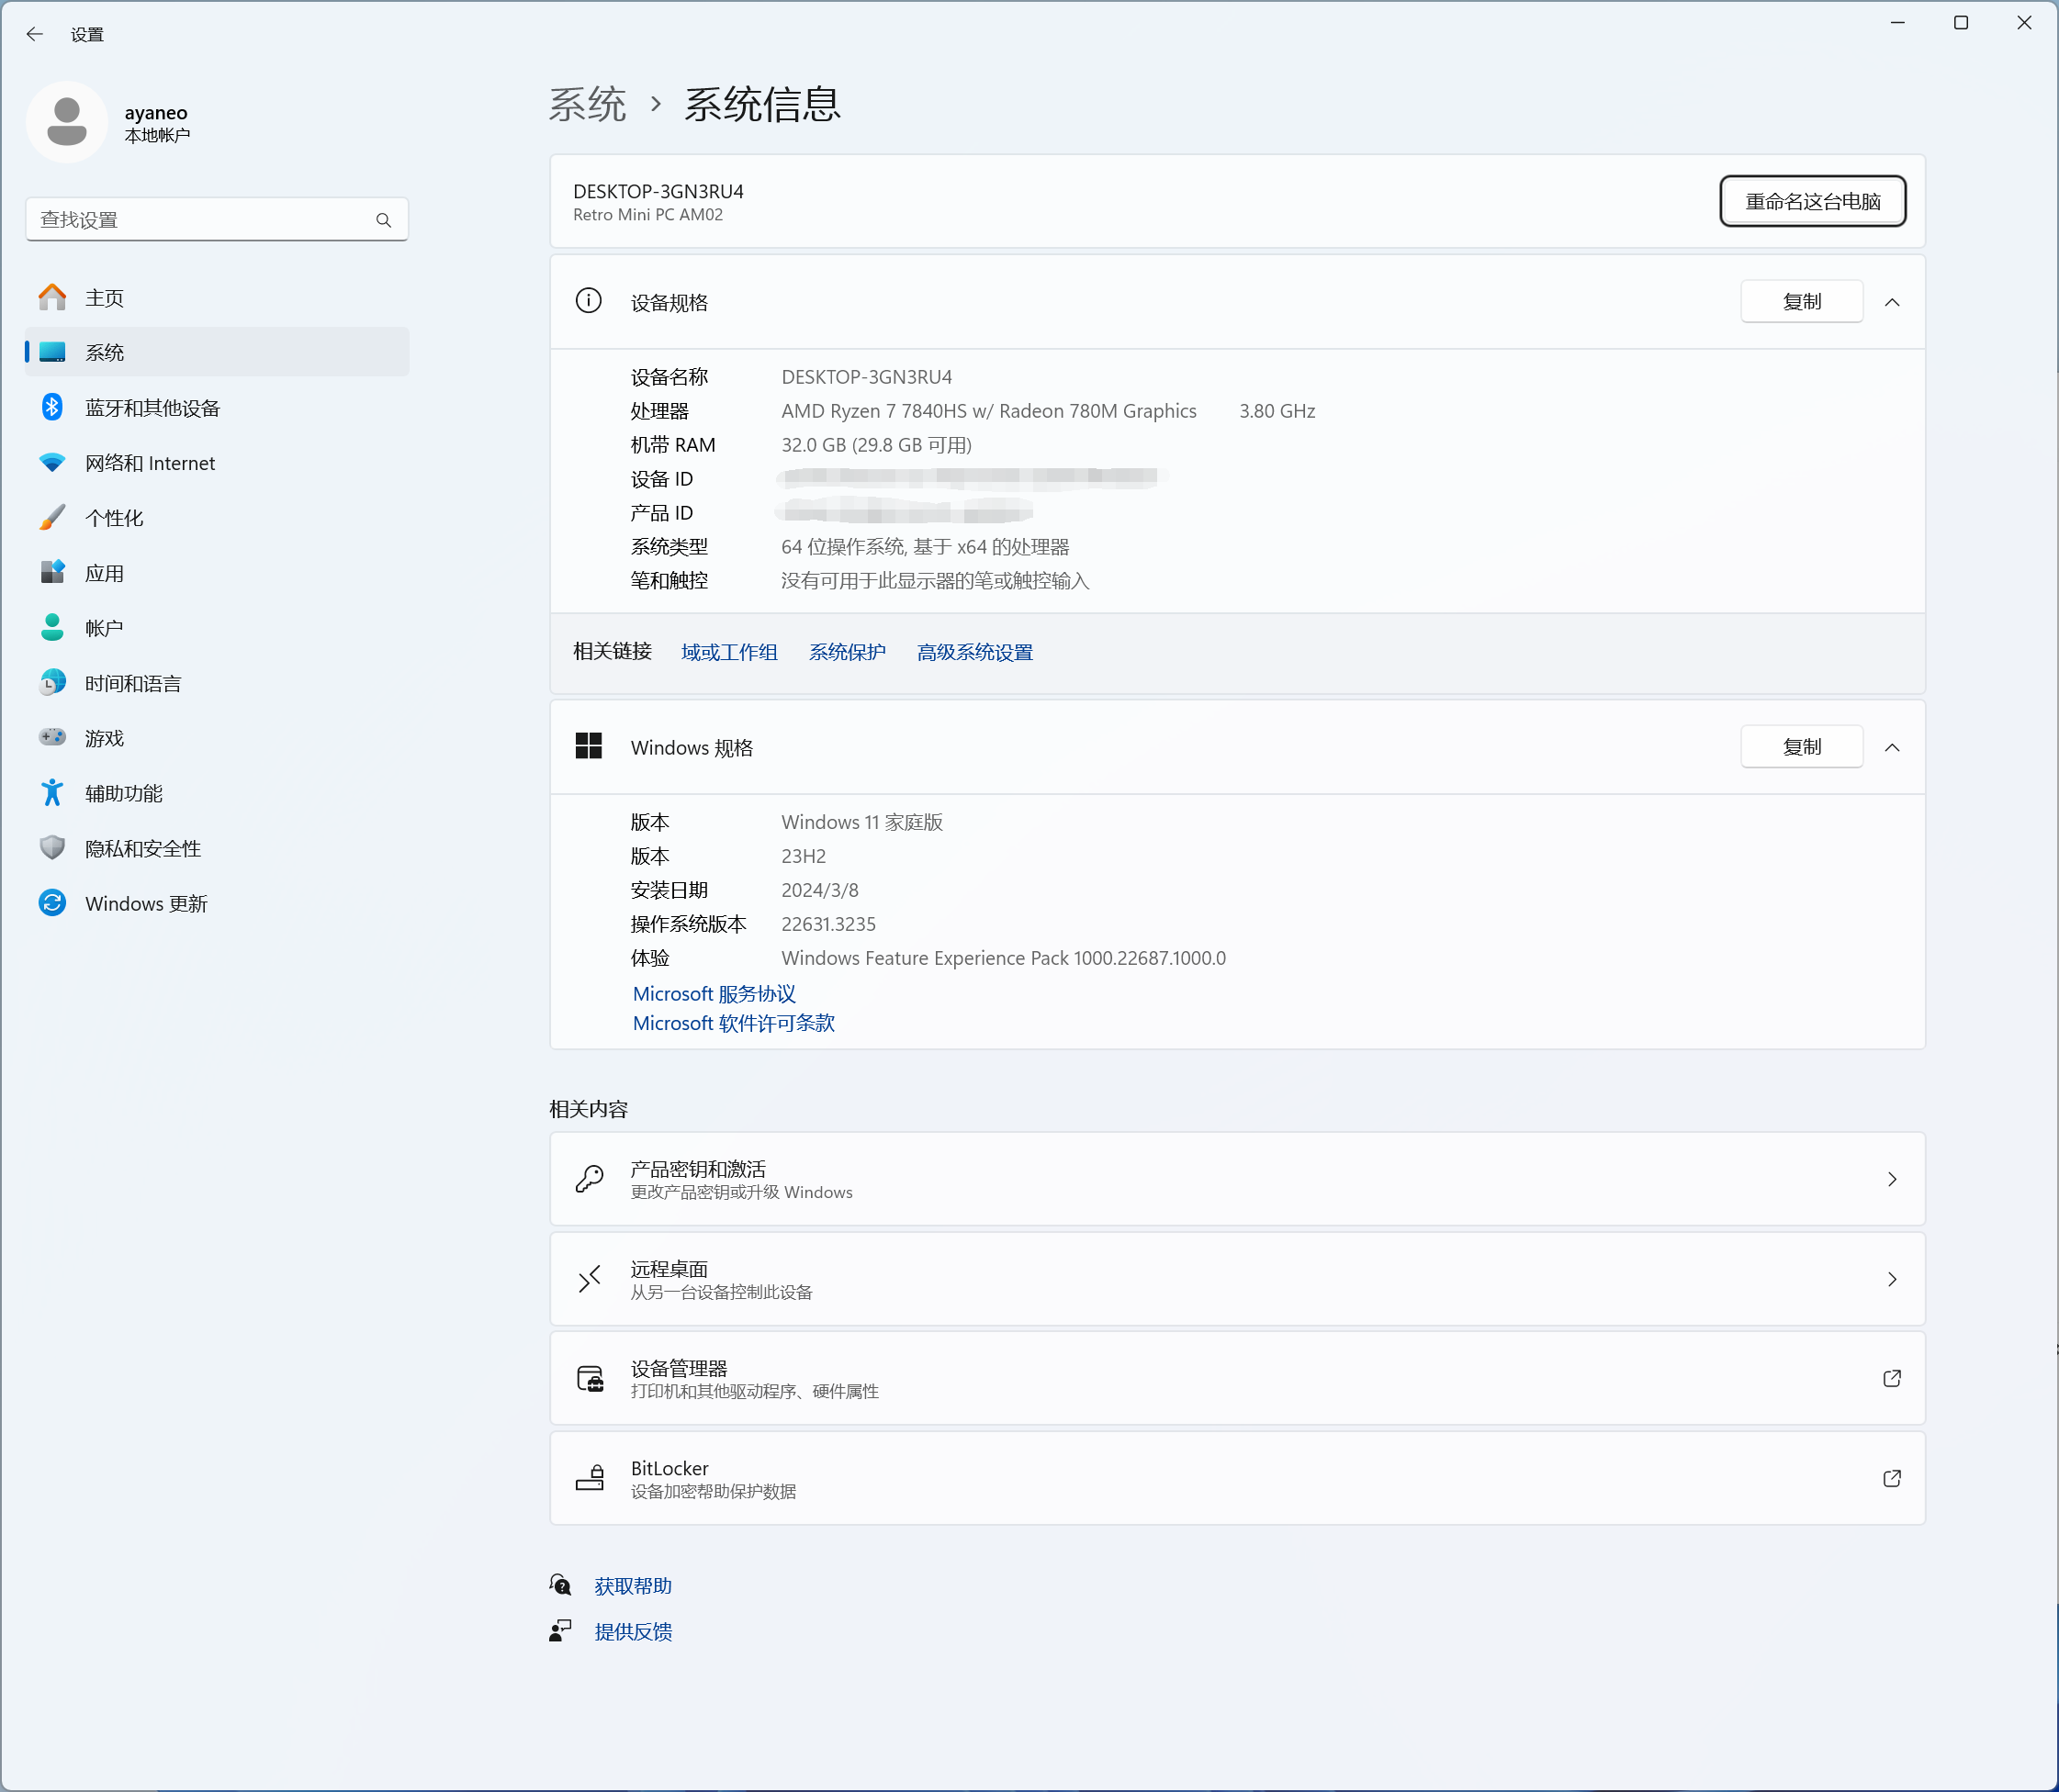The width and height of the screenshot is (2059, 1792).
Task: Open the 域或工作组 link
Action: pyautogui.click(x=729, y=652)
